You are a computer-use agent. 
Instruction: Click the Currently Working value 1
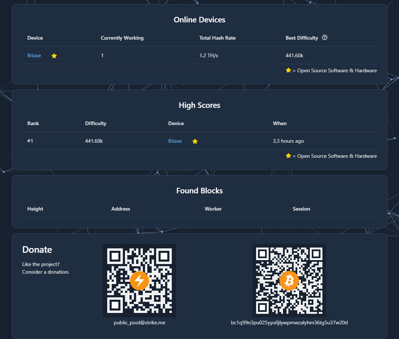pos(102,55)
